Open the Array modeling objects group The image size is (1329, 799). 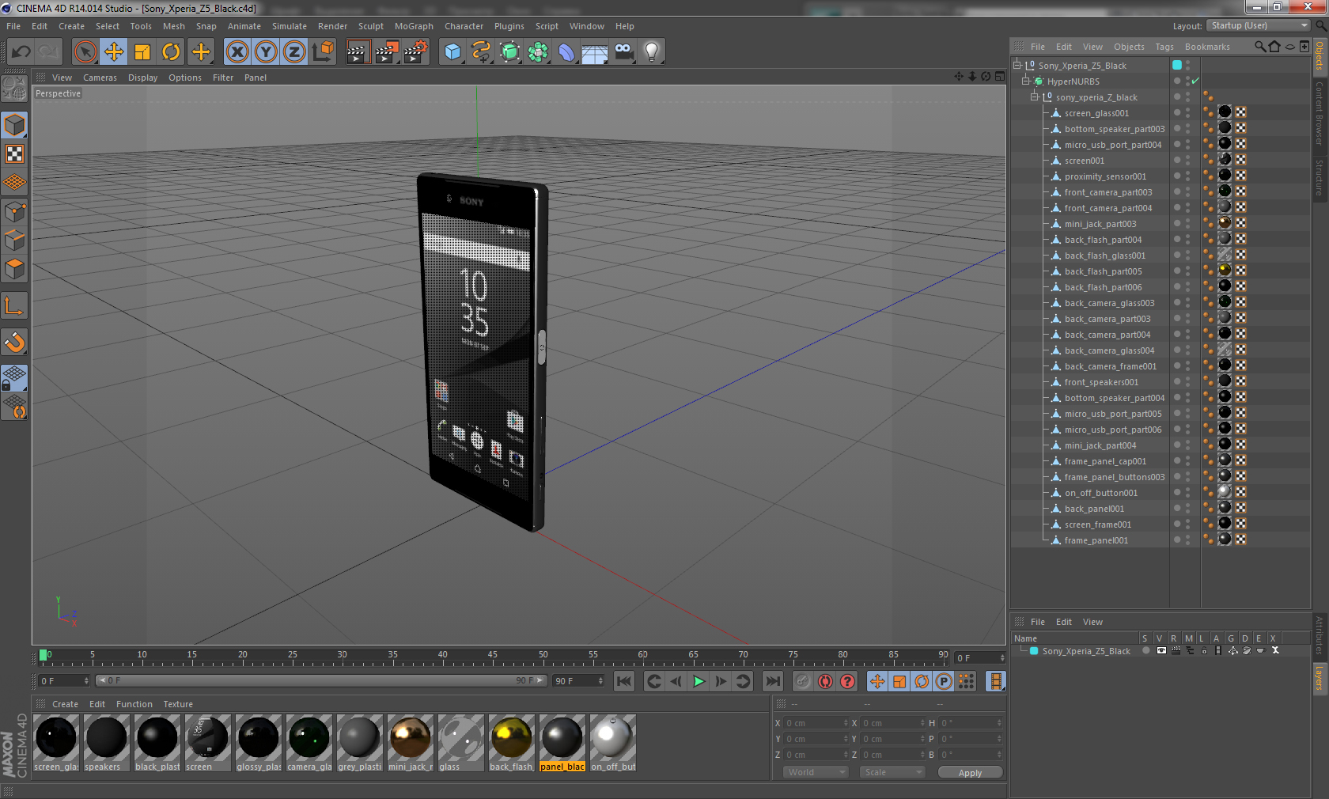tap(538, 52)
